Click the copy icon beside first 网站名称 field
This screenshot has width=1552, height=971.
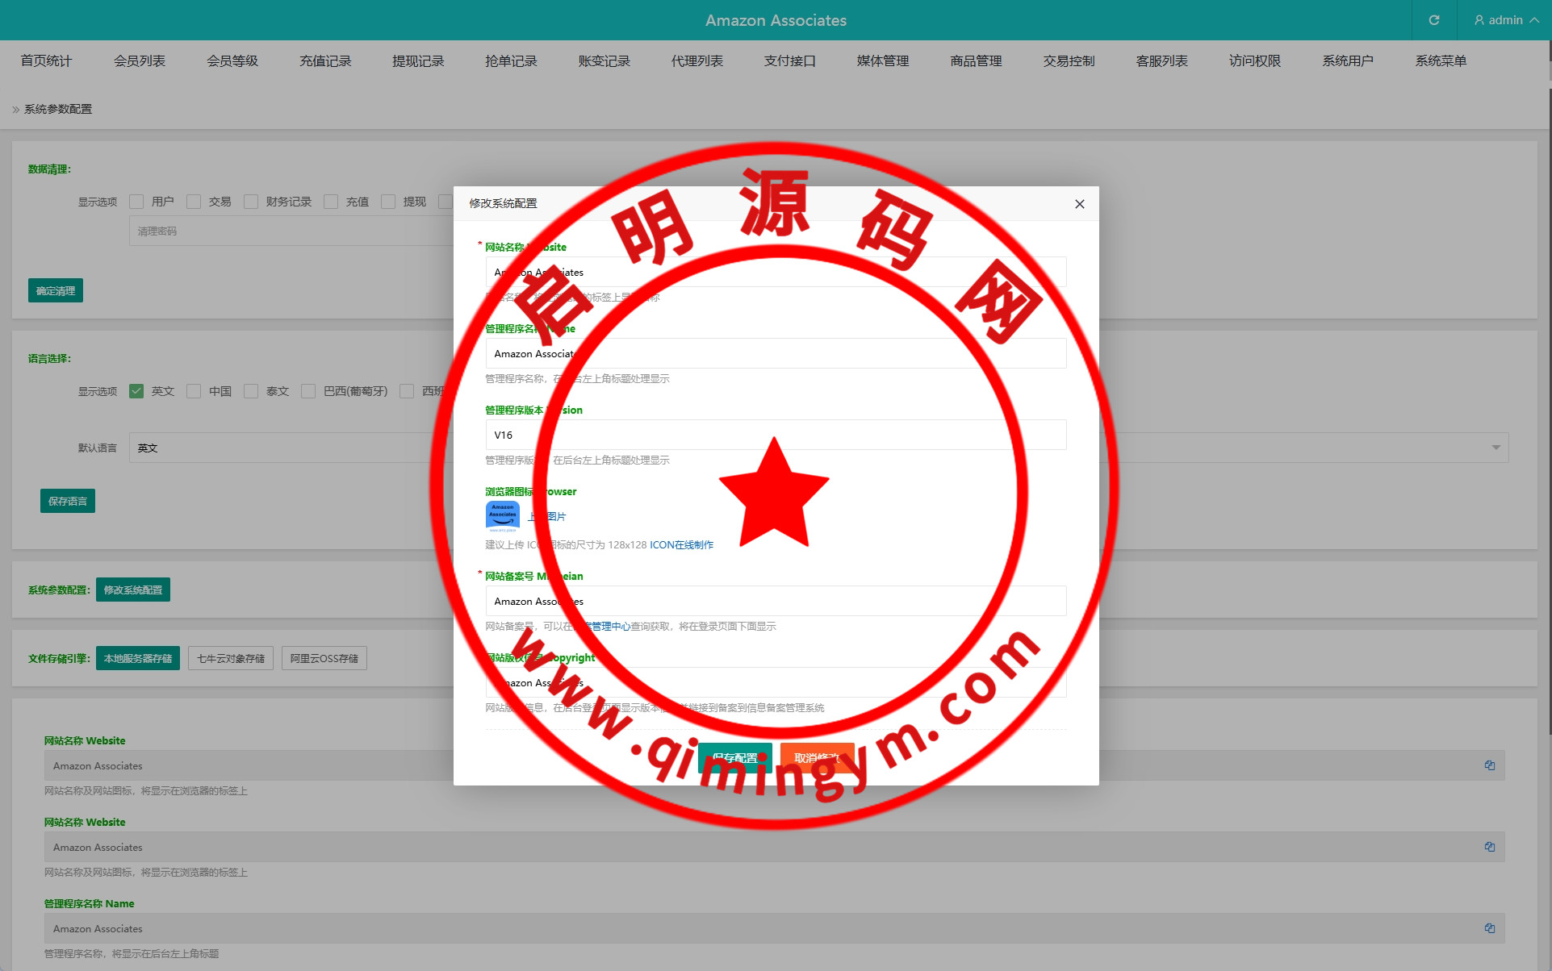(1489, 765)
